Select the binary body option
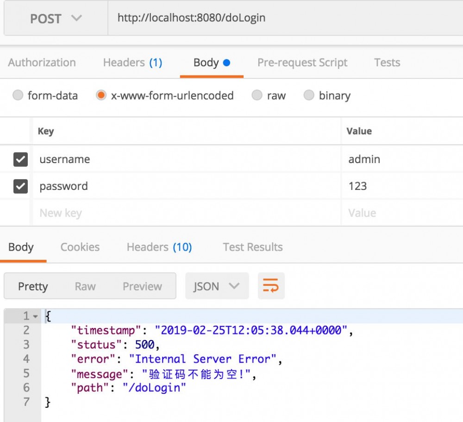Image resolution: width=463 pixels, height=422 pixels. [309, 95]
